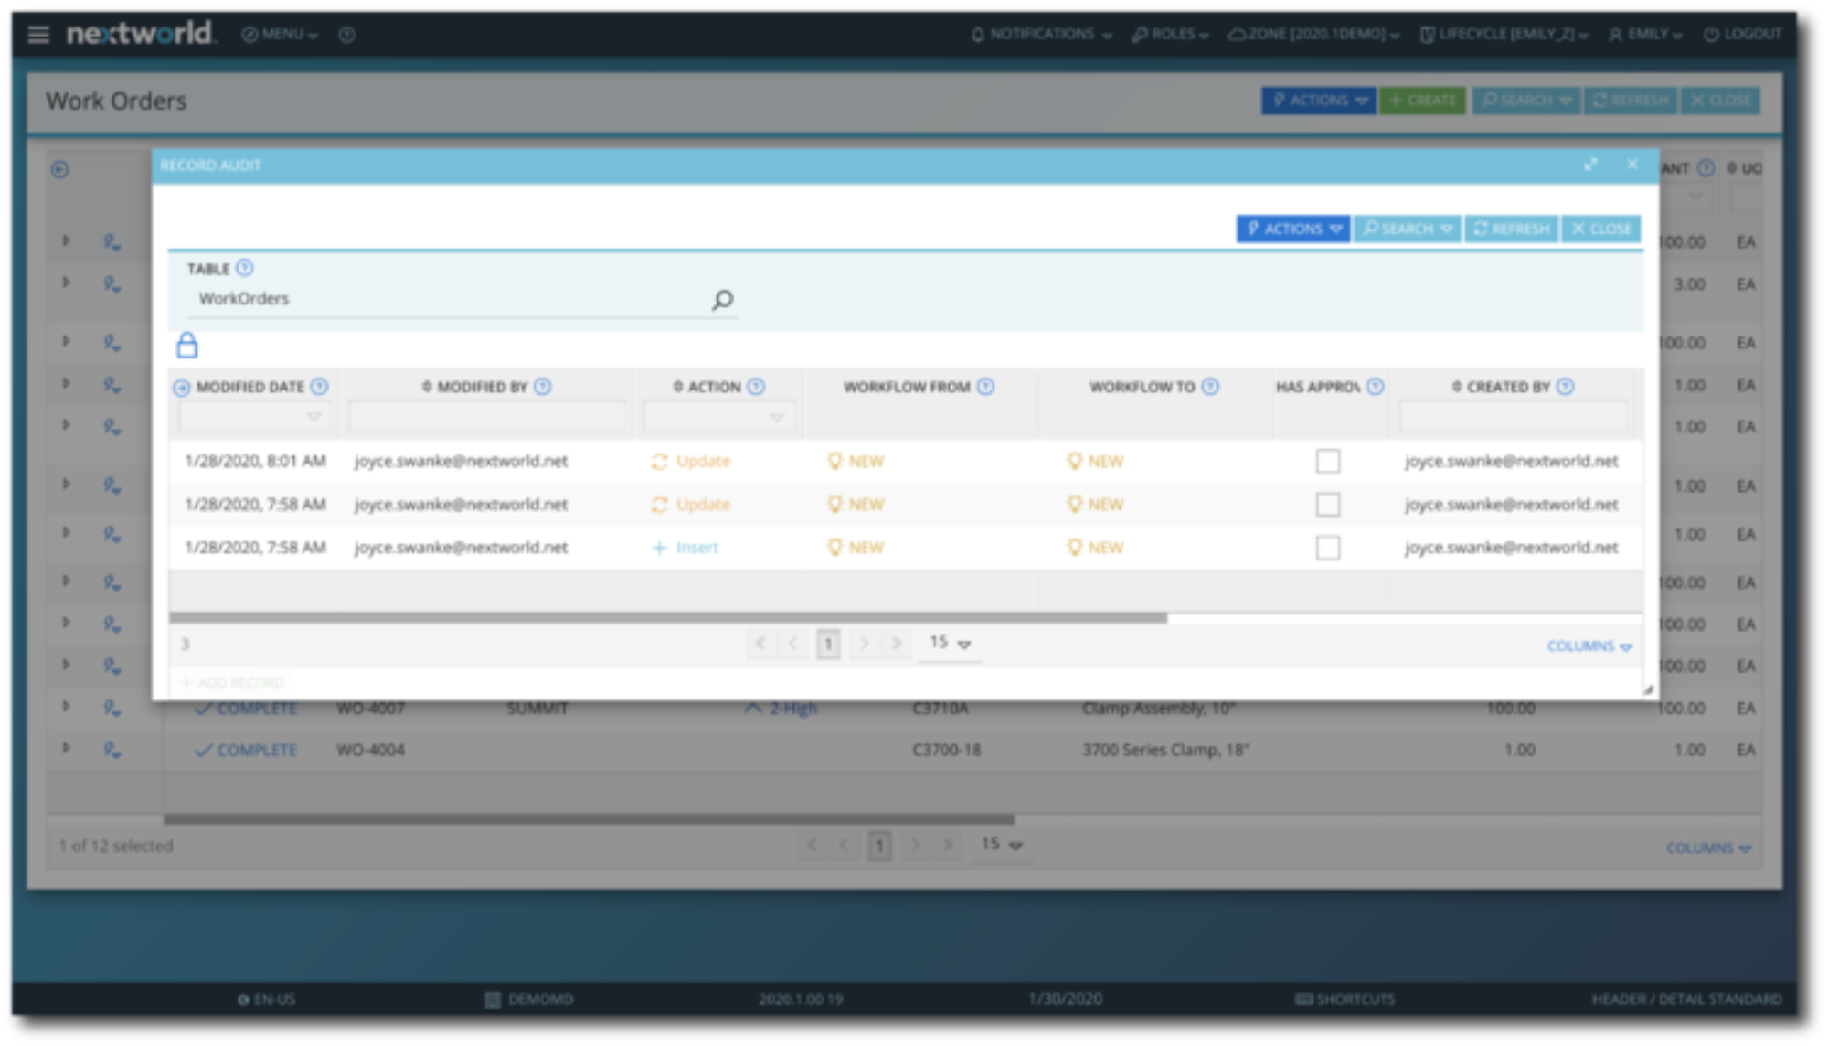This screenshot has height=1046, width=1828.
Task: Click Close button in Record Audit toolbar
Action: pos(1601,229)
